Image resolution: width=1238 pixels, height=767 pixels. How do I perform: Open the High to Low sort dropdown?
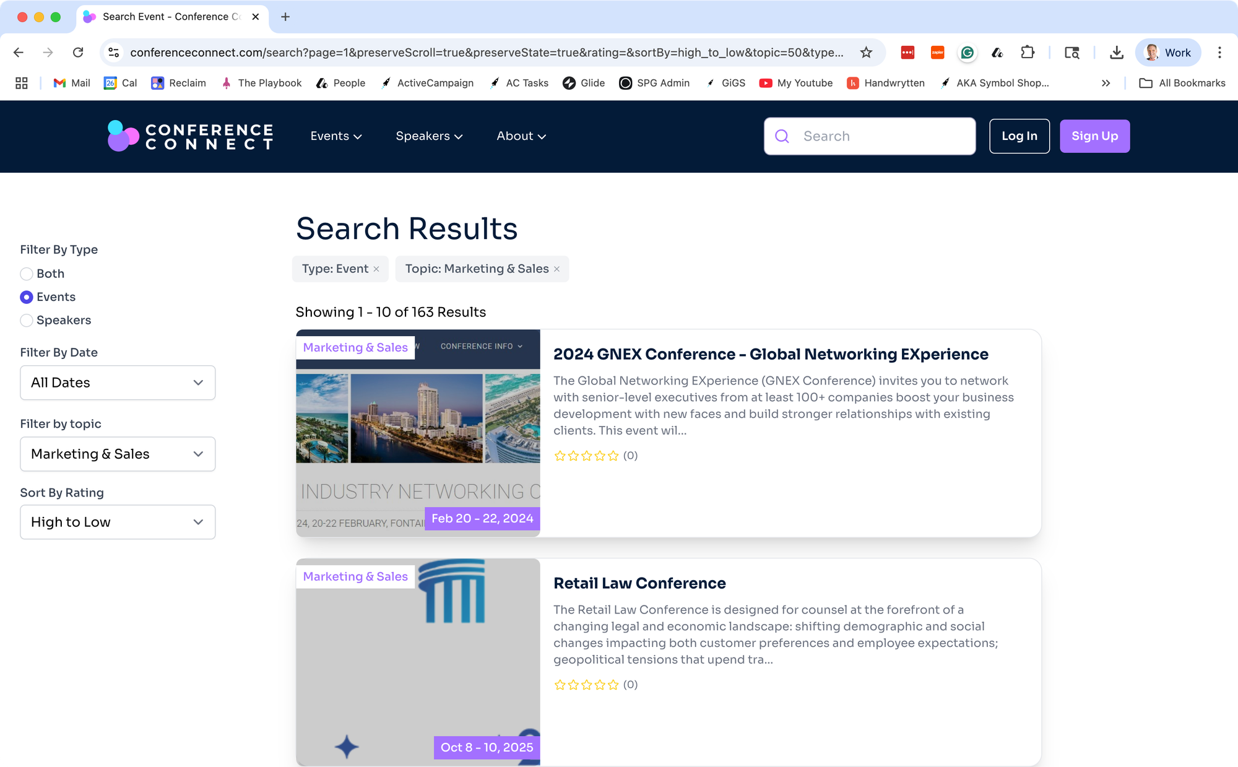118,522
